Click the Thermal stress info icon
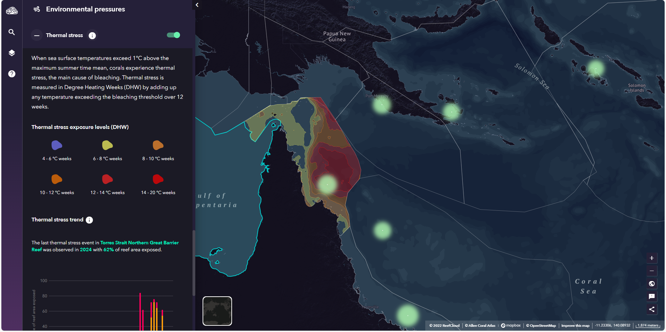The image size is (666, 332). coord(92,36)
